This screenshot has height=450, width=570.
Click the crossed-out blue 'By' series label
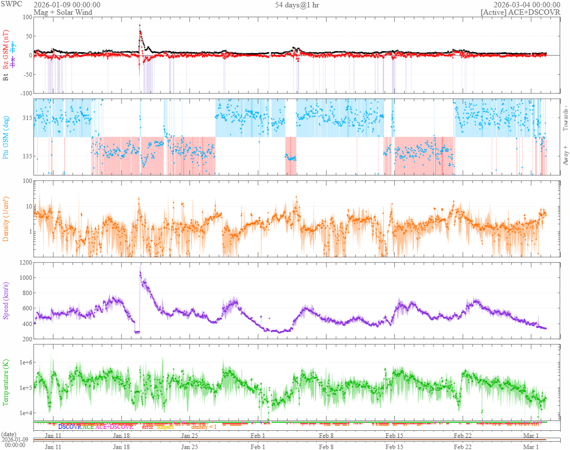(13, 48)
